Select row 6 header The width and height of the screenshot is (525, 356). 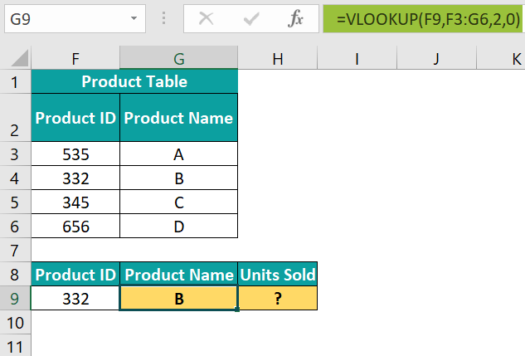click(15, 227)
